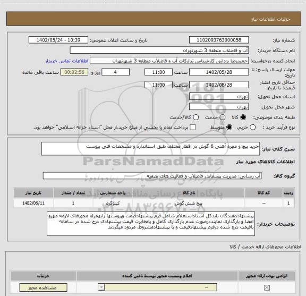Click the response deadline time field 11:00
Screen dimensions: 306x296
click(158, 72)
